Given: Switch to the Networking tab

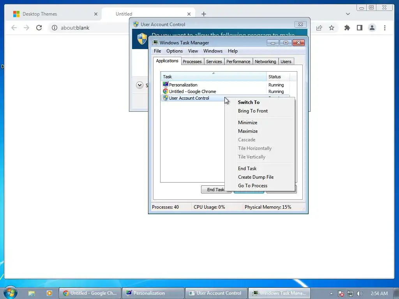Looking at the screenshot, I should point(265,62).
